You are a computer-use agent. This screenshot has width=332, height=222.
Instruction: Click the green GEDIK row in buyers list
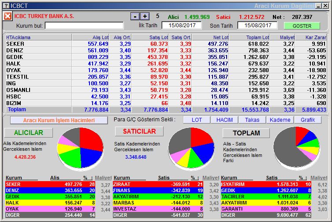[50, 197]
